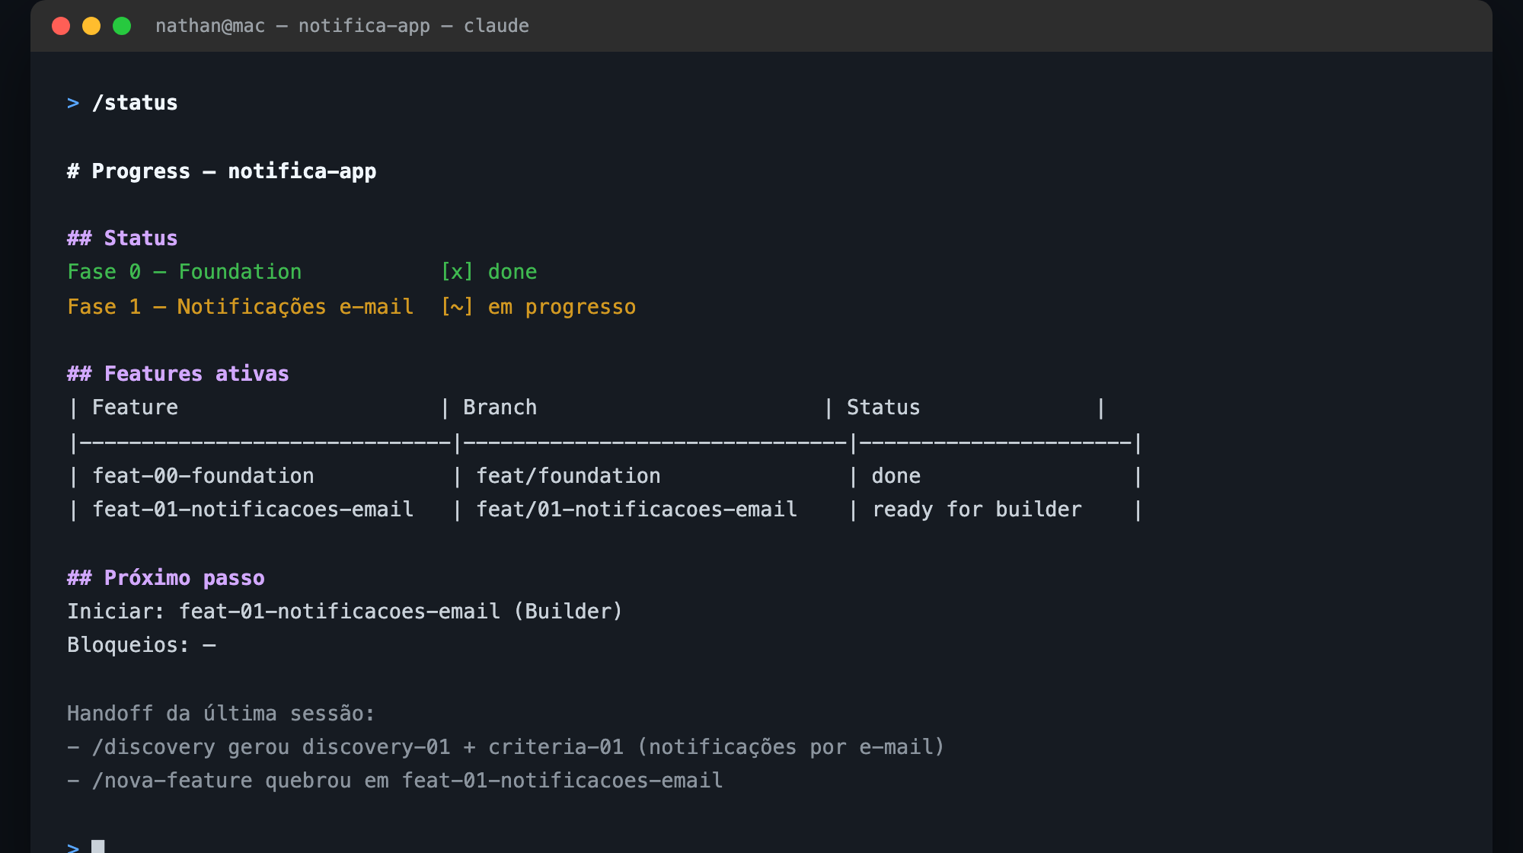Click the '[x] done' status marker
Image resolution: width=1523 pixels, height=853 pixels.
(489, 272)
